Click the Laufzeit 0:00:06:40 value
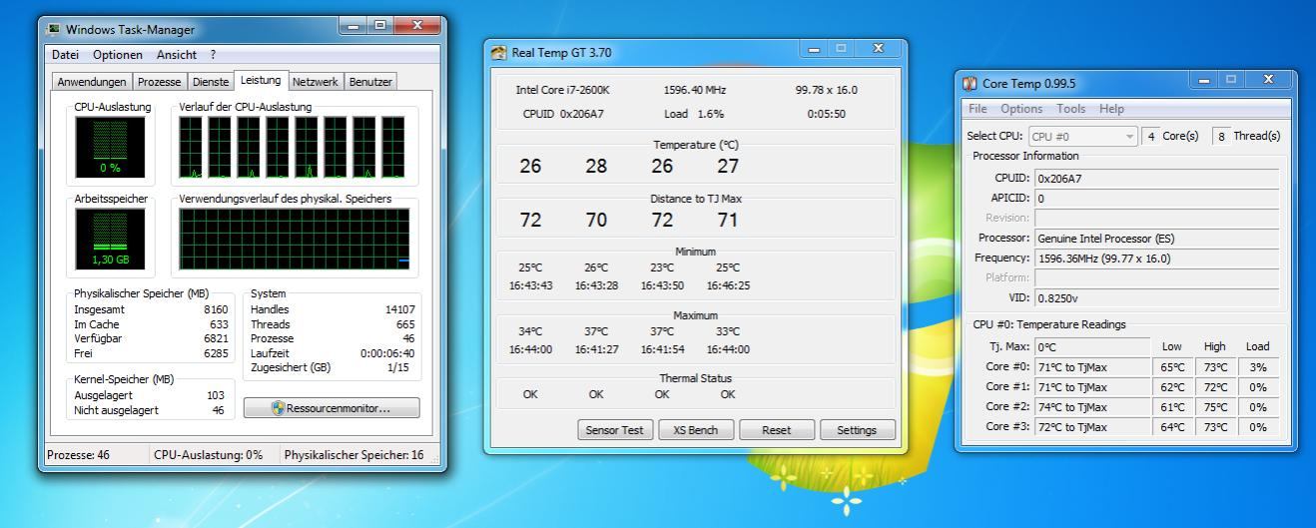Image resolution: width=1316 pixels, height=528 pixels. 387,353
